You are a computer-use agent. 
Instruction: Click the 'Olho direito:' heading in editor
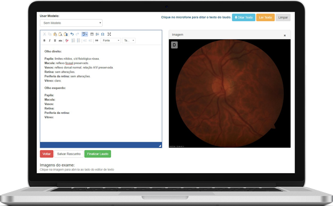[x=53, y=51]
